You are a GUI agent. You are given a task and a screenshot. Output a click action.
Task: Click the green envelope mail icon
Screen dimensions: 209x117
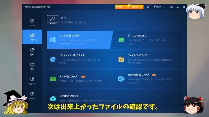click(53, 79)
